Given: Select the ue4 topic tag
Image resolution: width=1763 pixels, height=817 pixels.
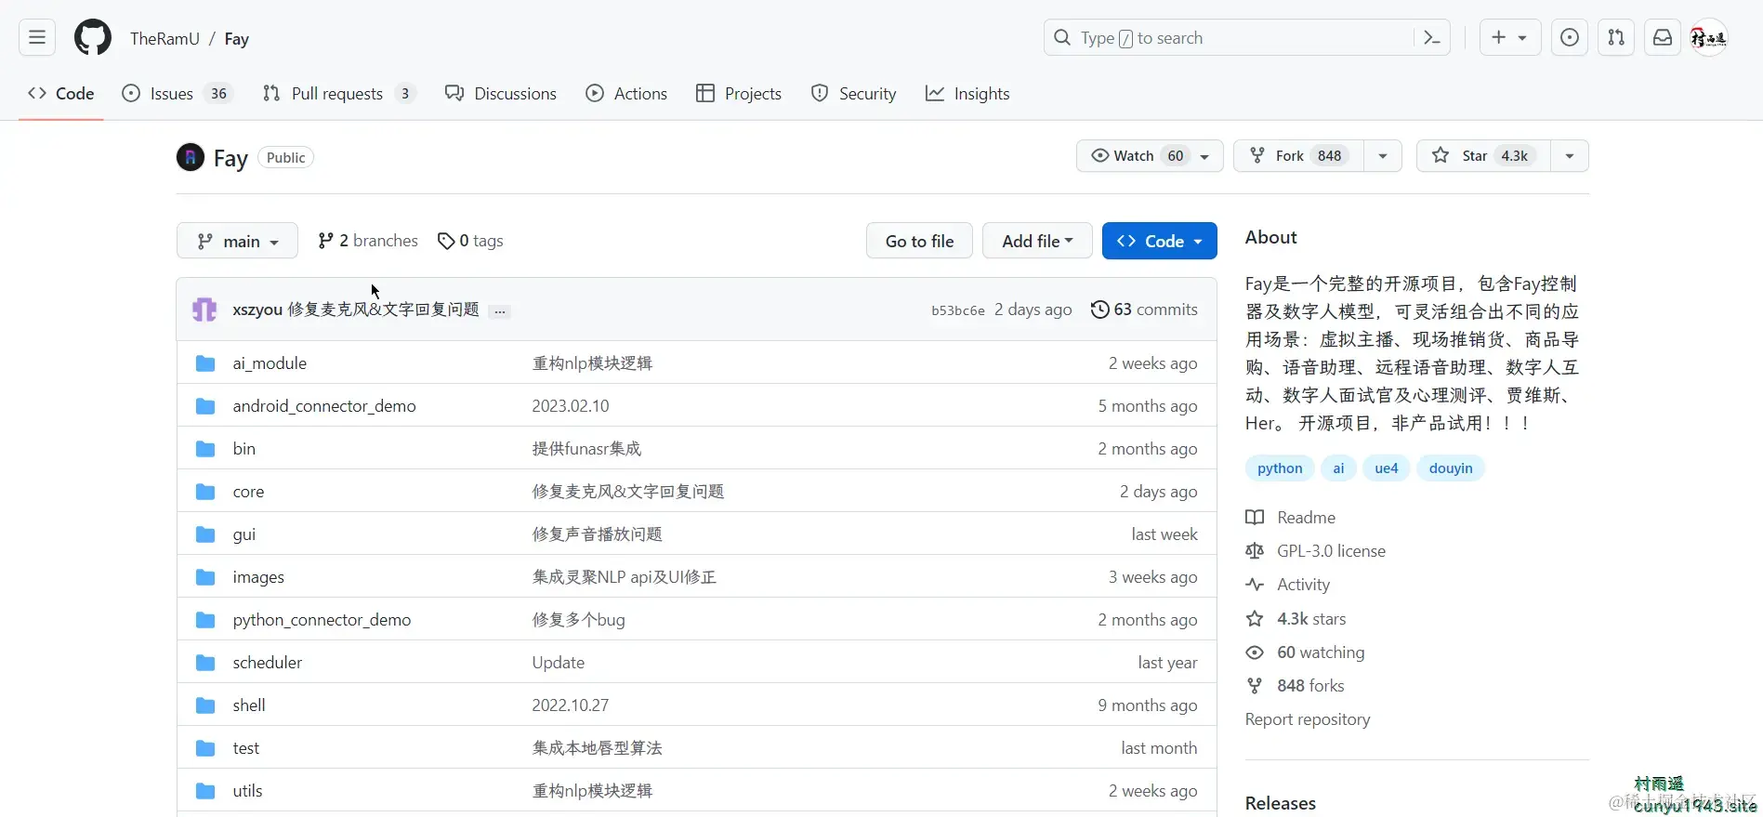Looking at the screenshot, I should coord(1386,468).
